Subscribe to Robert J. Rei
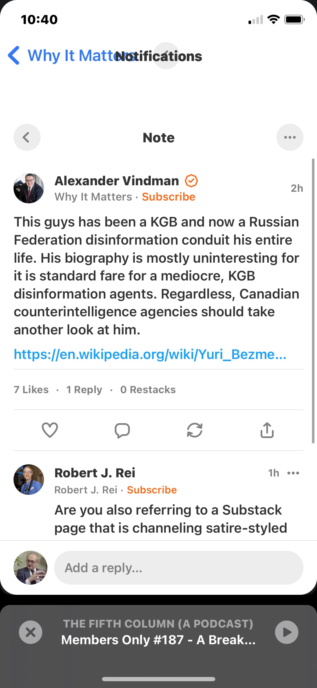The image size is (317, 688). click(152, 490)
